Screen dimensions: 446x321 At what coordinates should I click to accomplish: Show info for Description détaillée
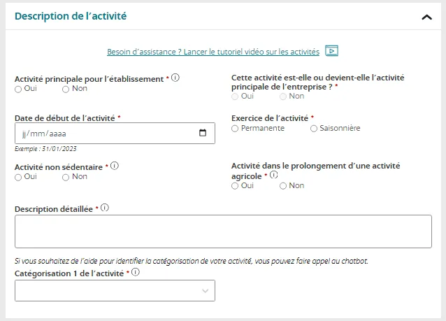[x=105, y=208]
